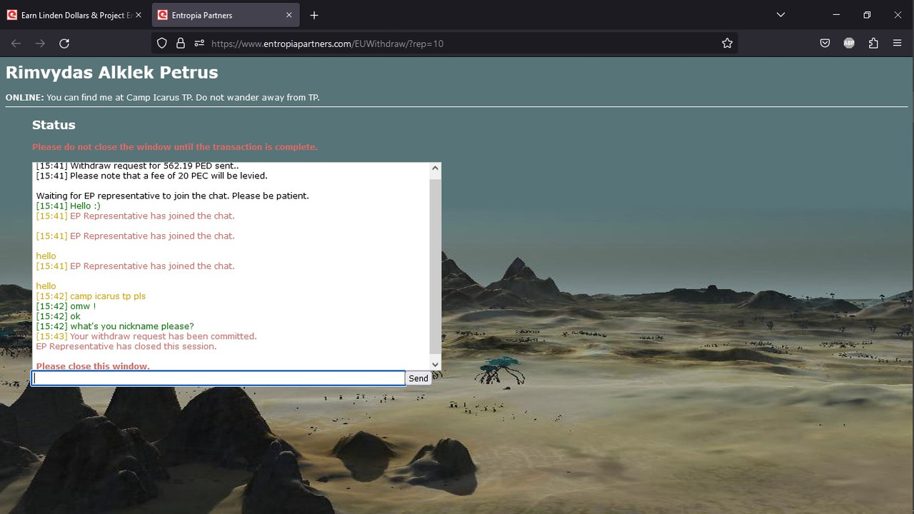Screen dimensions: 914x514
Task: Restore down the Firefox window
Action: [x=867, y=15]
